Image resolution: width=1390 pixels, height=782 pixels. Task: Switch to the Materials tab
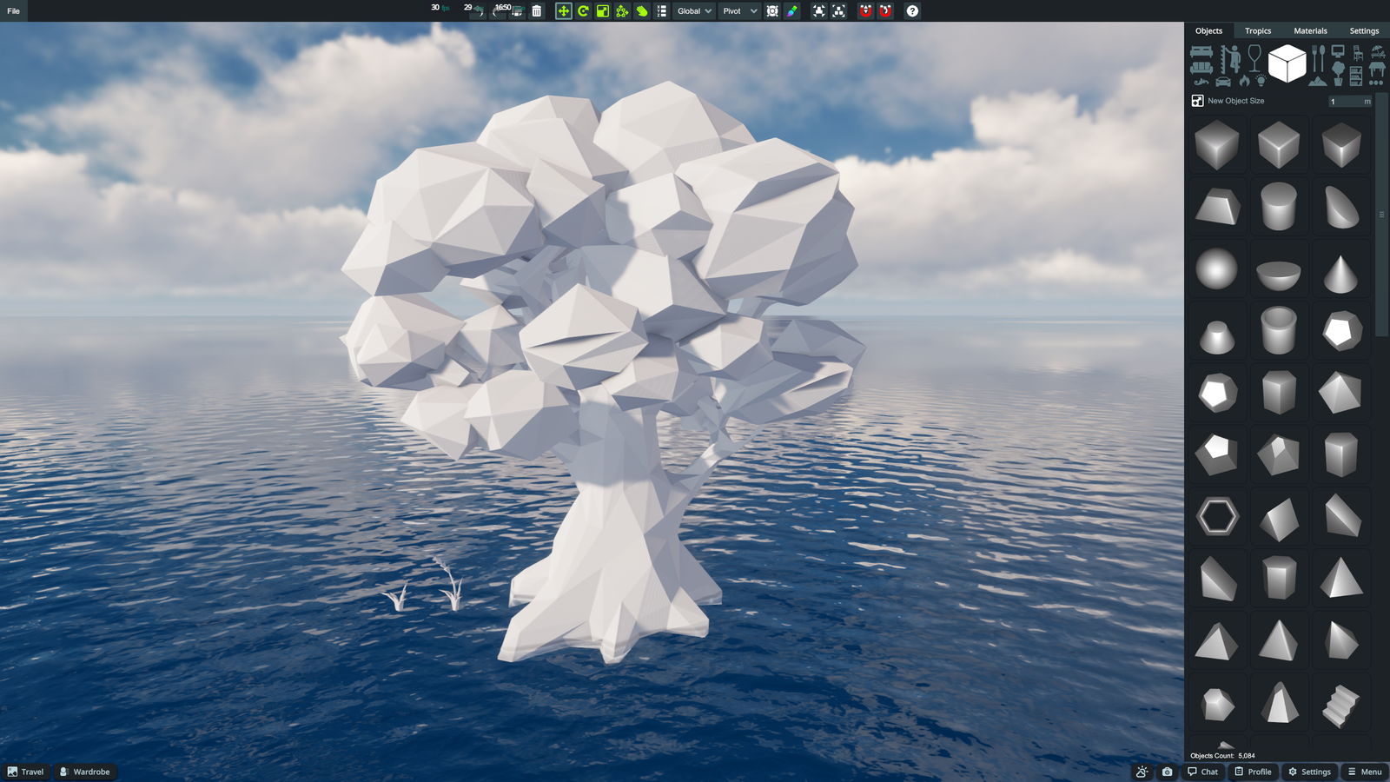[1310, 30]
